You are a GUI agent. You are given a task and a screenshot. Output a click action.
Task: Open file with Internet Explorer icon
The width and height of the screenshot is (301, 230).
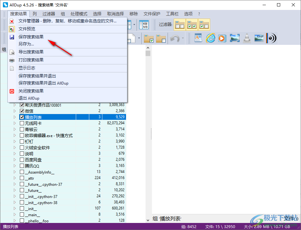pos(210,38)
